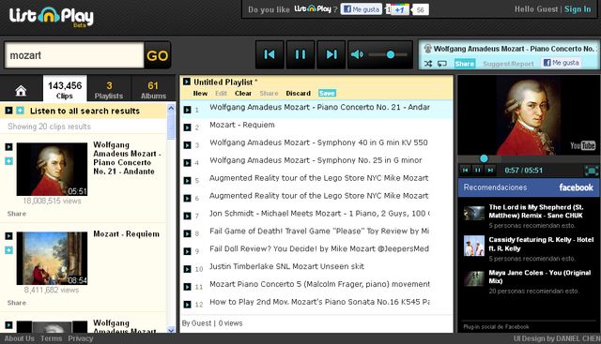This screenshot has width=601, height=344.
Task: Click New in playlist menu
Action: pyautogui.click(x=200, y=93)
